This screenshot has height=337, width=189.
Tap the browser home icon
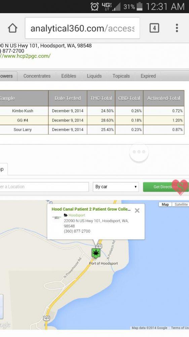click(12, 28)
